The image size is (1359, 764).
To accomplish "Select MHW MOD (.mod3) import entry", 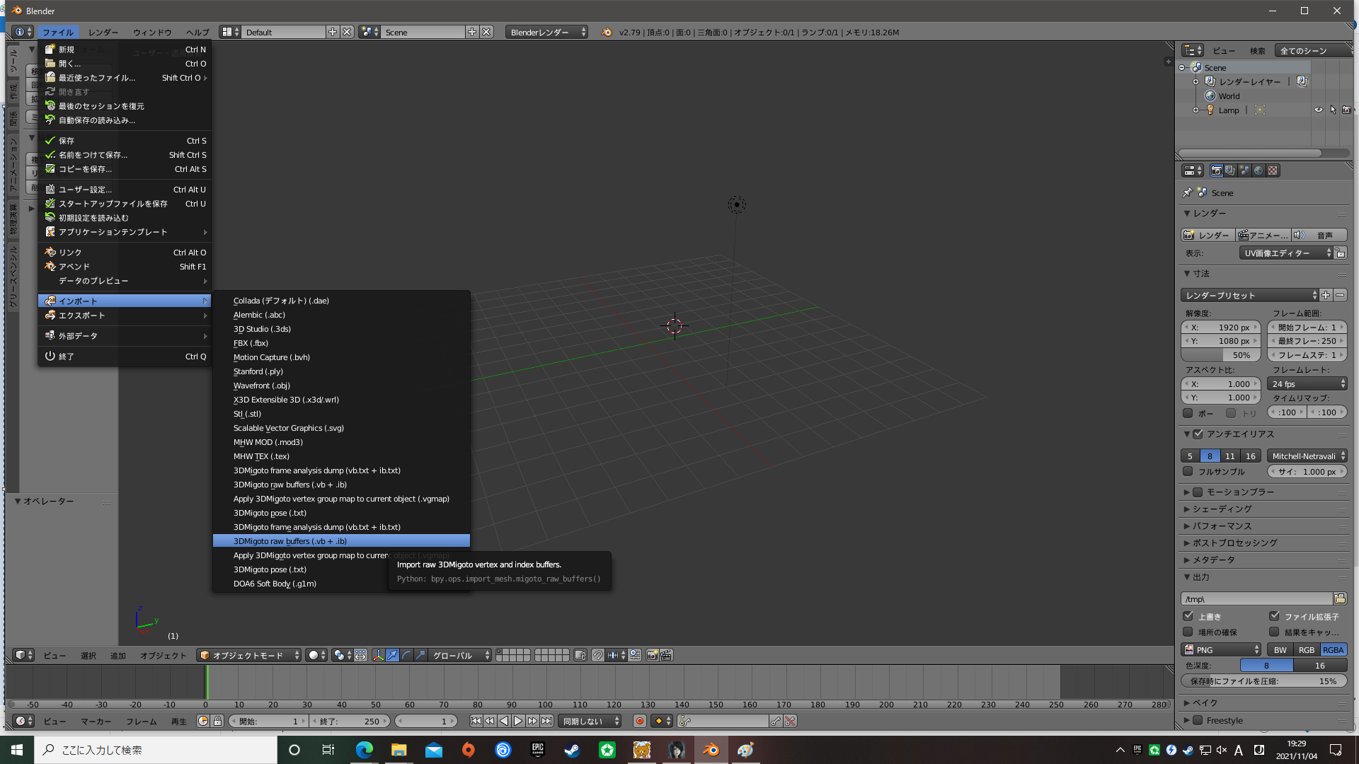I will coord(341,441).
